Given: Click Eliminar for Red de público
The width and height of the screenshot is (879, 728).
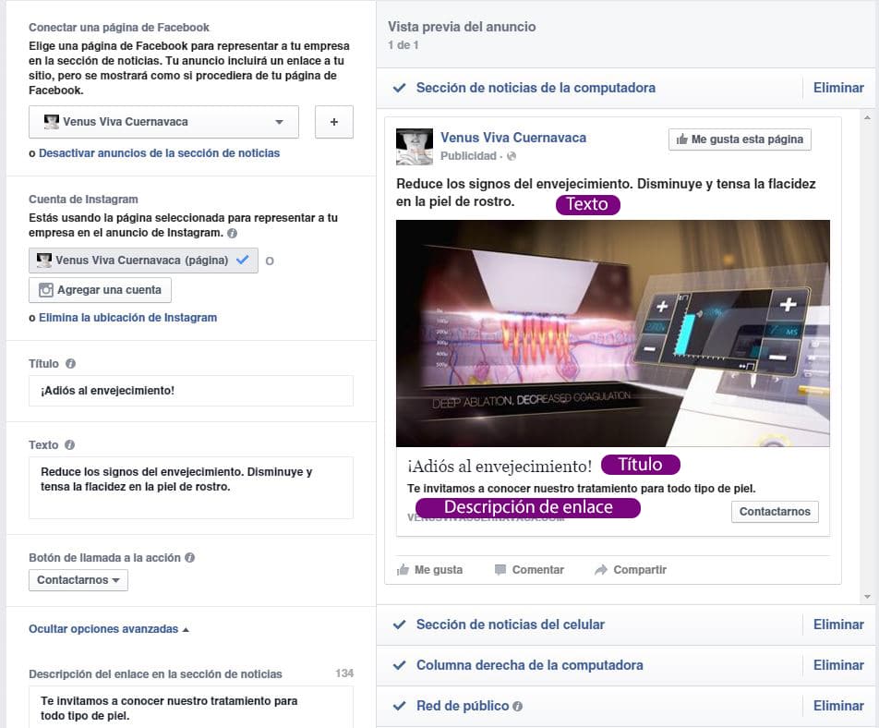Looking at the screenshot, I should pos(838,706).
